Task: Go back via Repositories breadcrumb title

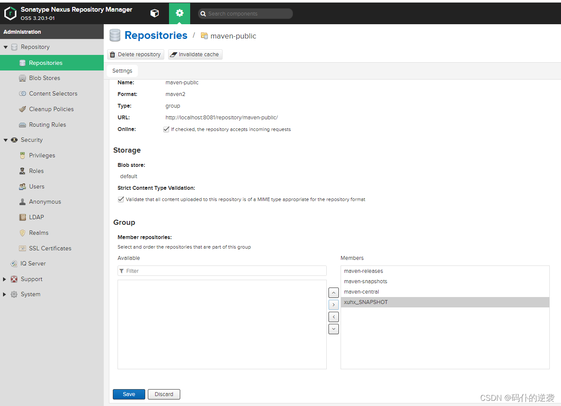Action: coord(156,35)
